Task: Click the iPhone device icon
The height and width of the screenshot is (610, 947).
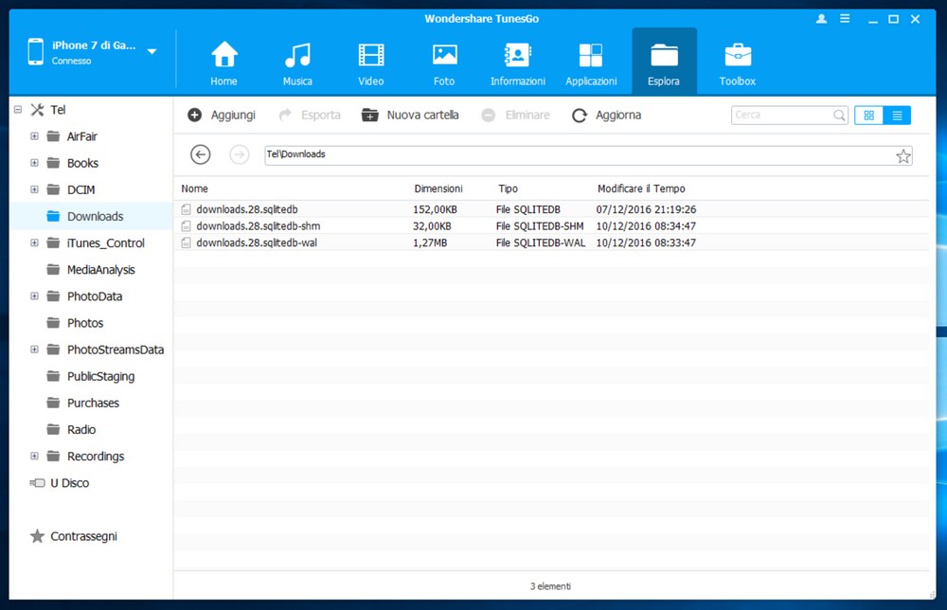Action: coord(36,51)
